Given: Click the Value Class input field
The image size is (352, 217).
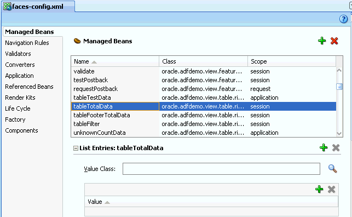Looking at the screenshot, I should pos(221,169).
